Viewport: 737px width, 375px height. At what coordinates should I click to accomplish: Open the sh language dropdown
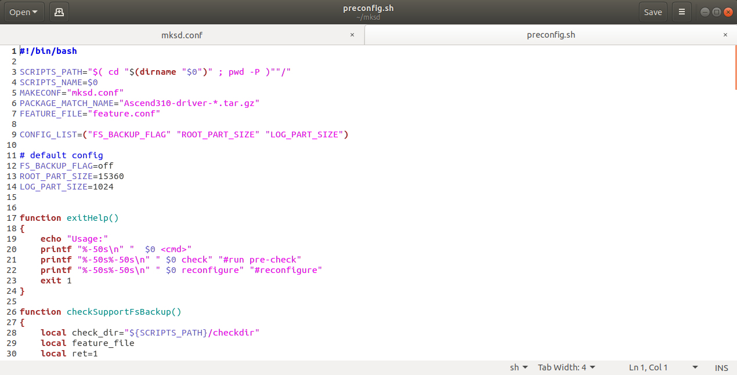tap(519, 367)
